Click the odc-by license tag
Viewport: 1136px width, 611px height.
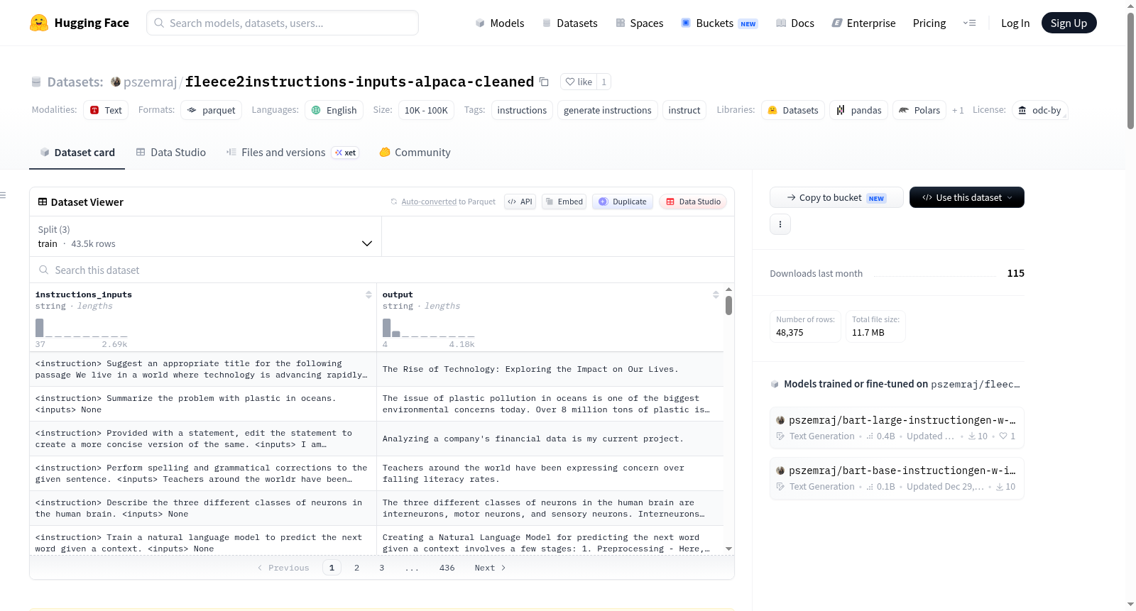tap(1040, 110)
